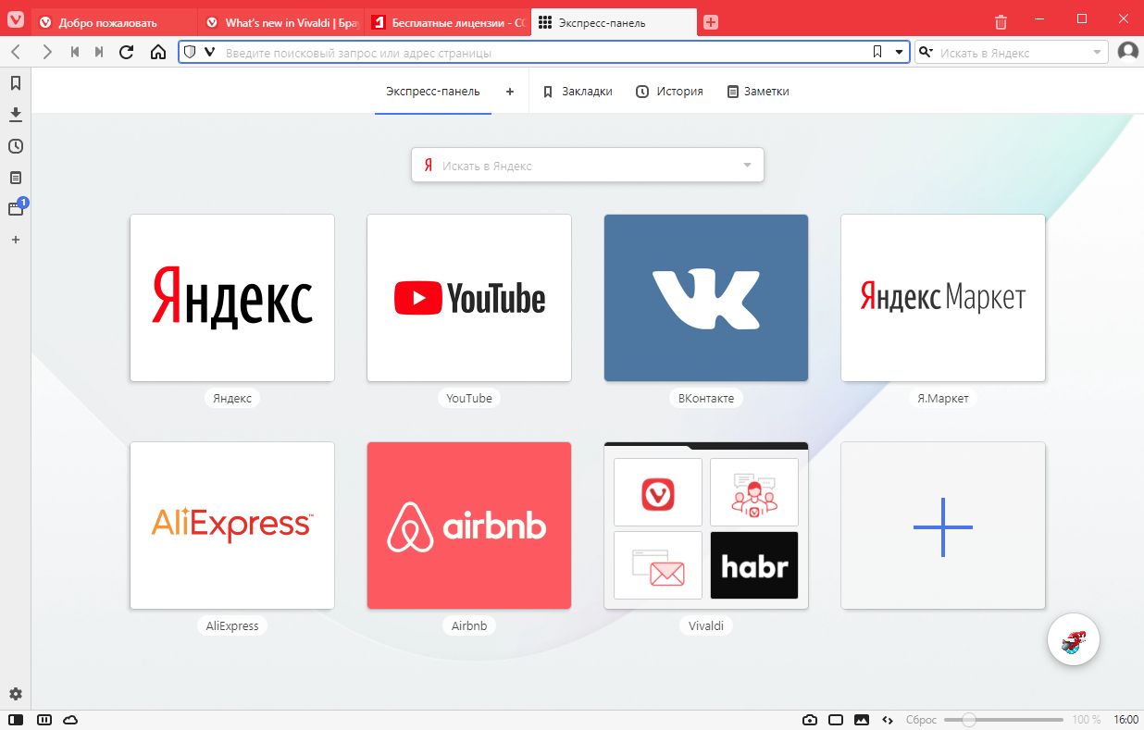
Task: Open the Downloads side panel
Action: pos(16,115)
